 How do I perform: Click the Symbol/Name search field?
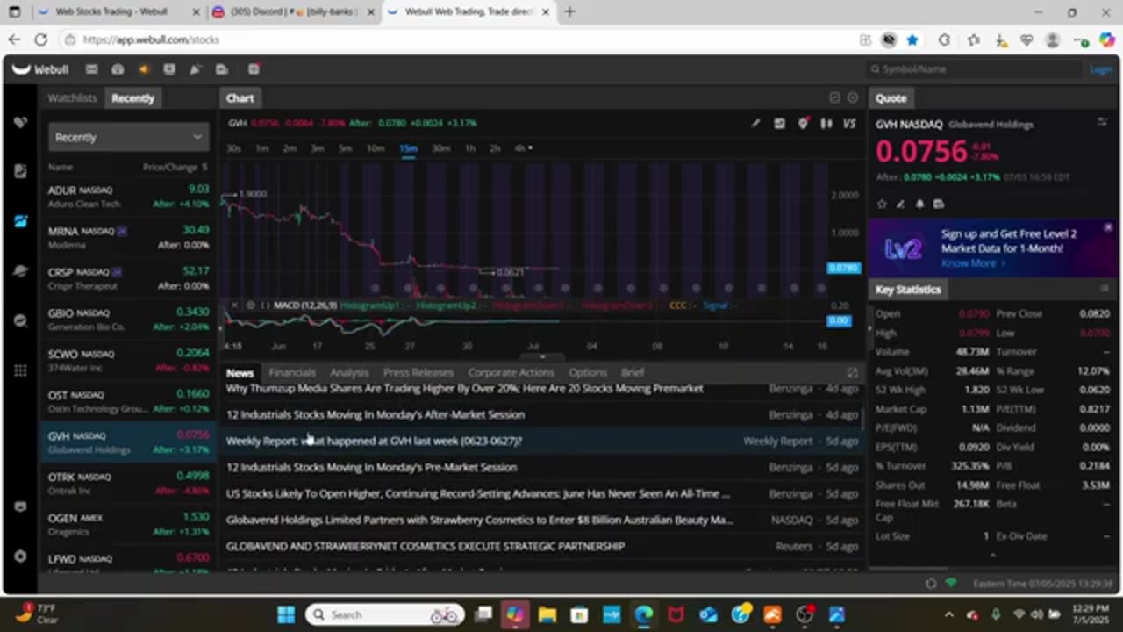(974, 69)
